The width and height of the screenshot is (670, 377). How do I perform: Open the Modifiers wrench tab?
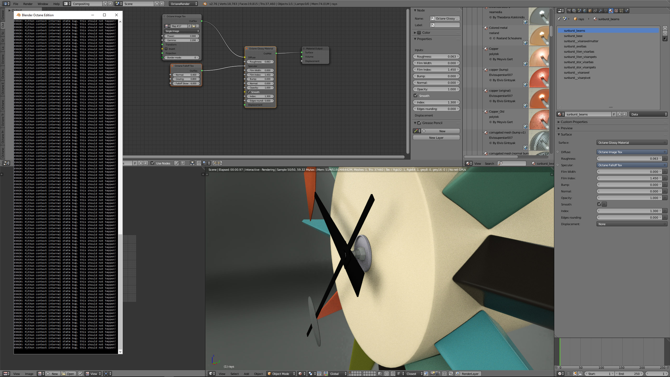(x=600, y=11)
